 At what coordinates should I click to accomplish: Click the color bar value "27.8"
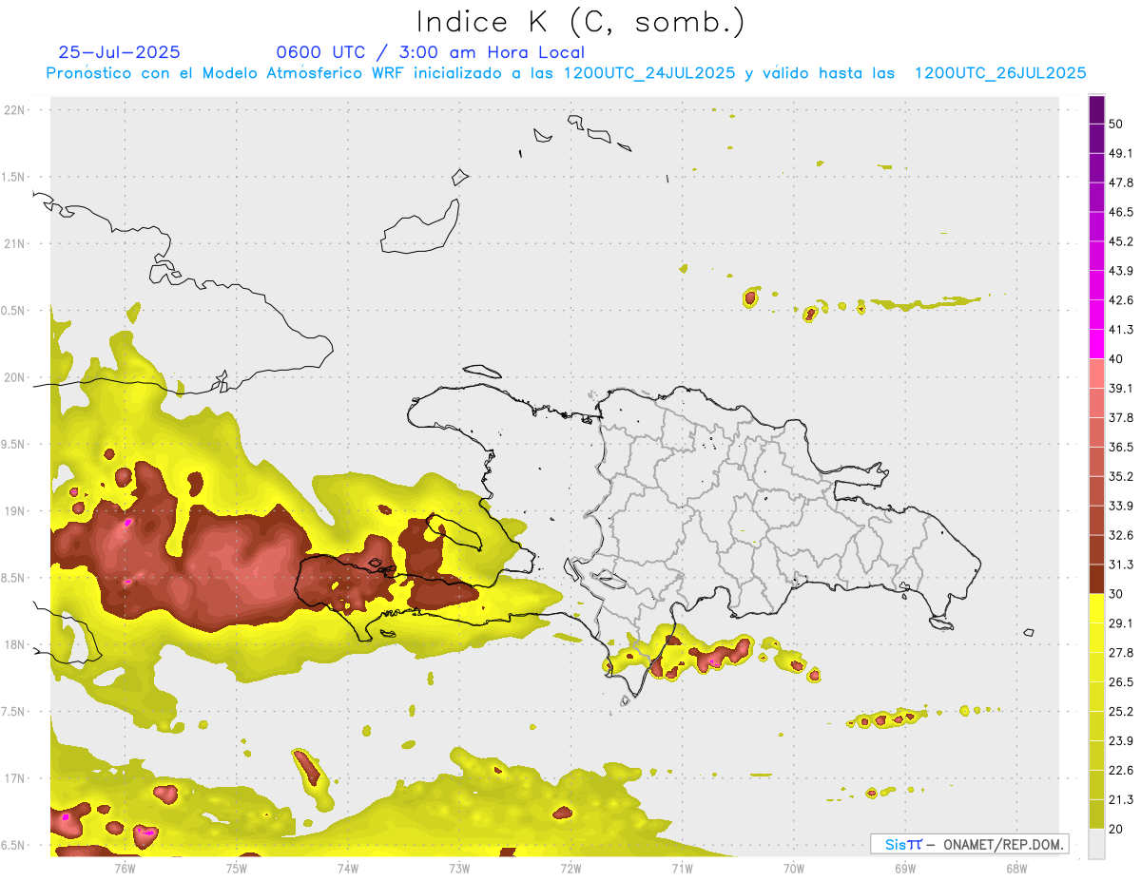click(1121, 653)
